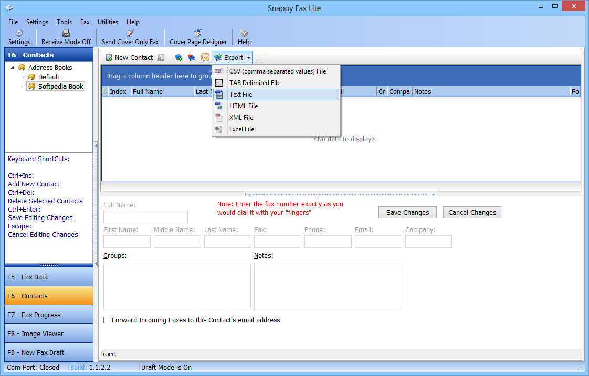589x376 pixels.
Task: Click the Notes text area
Action: click(x=328, y=286)
